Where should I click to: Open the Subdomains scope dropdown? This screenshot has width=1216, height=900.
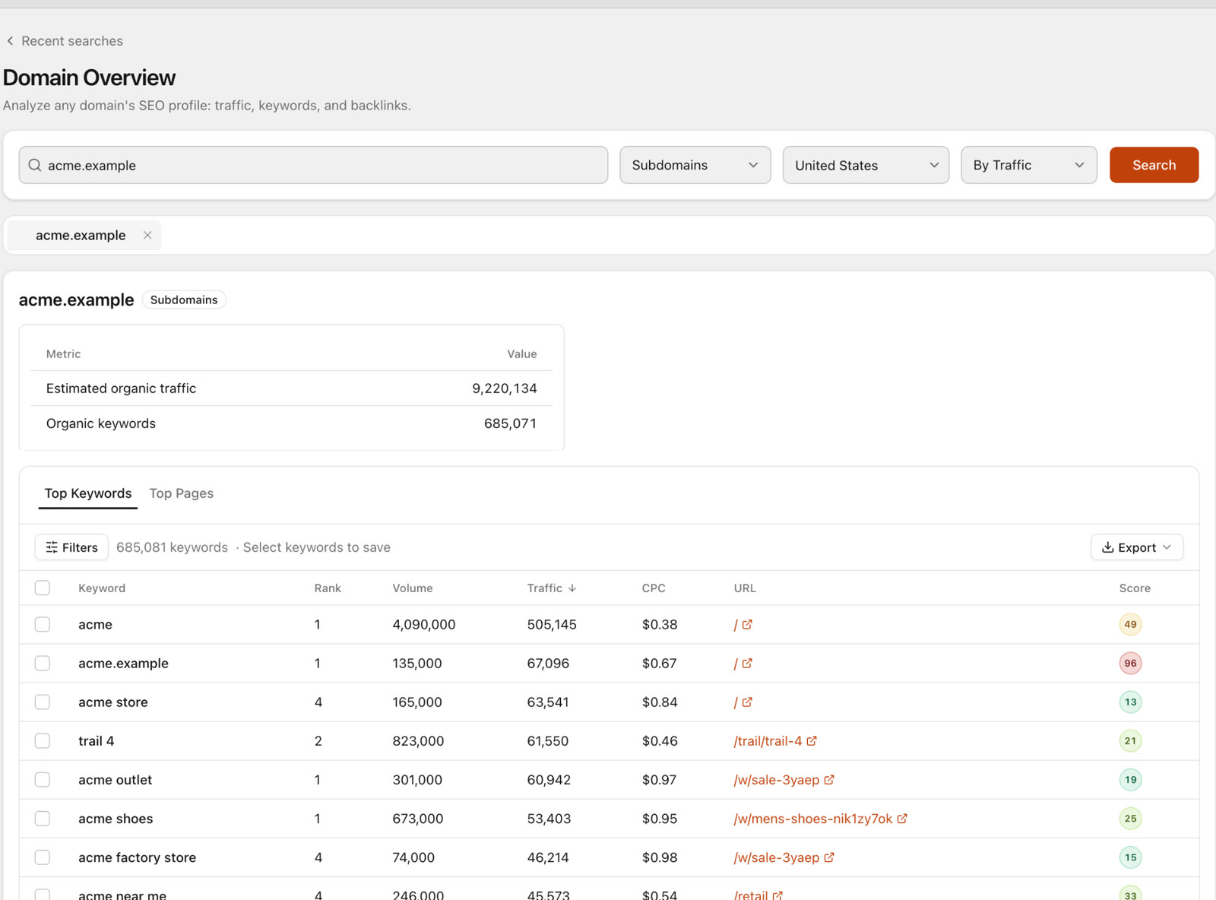695,165
